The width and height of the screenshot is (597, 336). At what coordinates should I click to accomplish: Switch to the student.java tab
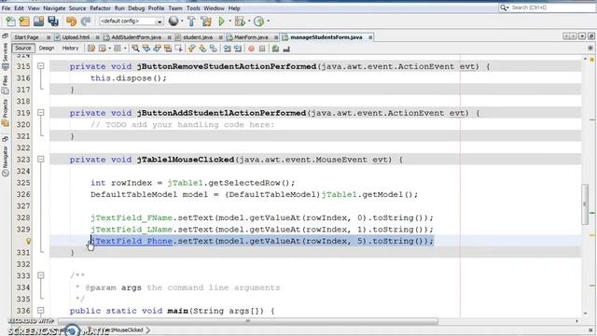click(x=198, y=37)
